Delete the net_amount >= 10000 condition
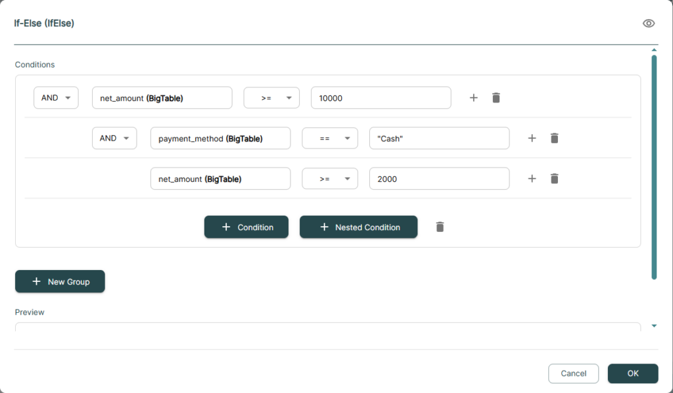Image resolution: width=673 pixels, height=393 pixels. pyautogui.click(x=496, y=98)
